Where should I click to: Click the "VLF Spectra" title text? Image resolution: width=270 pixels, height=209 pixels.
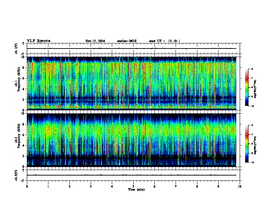[x=39, y=41]
